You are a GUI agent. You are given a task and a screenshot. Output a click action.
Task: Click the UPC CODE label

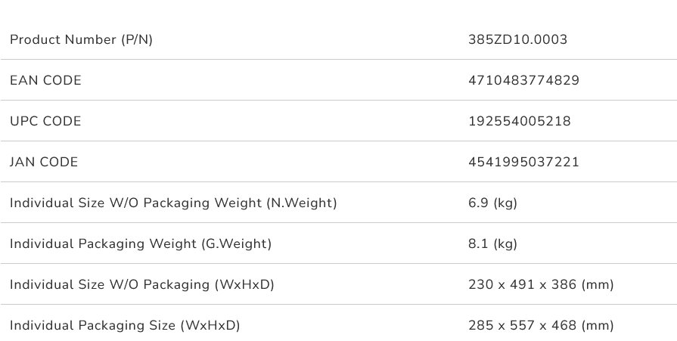pyautogui.click(x=45, y=121)
